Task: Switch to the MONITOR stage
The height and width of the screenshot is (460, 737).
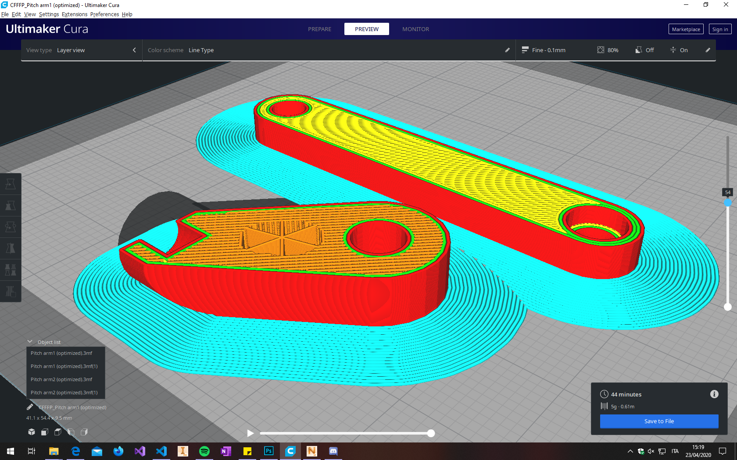Action: coord(415,29)
